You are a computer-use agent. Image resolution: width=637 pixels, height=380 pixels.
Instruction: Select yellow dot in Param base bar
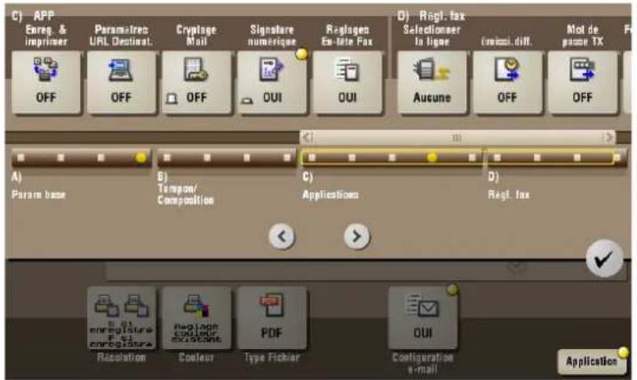click(x=141, y=157)
